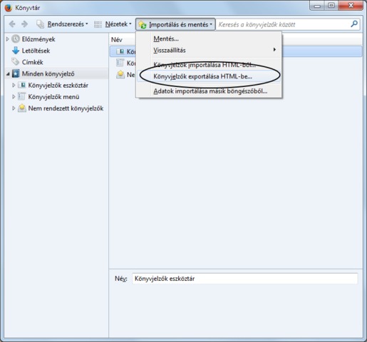Select the Letöltések download arrow icon

click(16, 51)
